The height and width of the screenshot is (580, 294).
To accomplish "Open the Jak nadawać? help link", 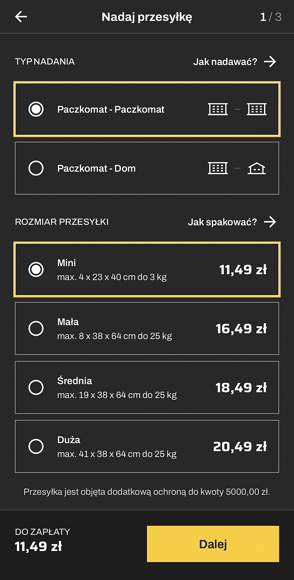I will 225,62.
